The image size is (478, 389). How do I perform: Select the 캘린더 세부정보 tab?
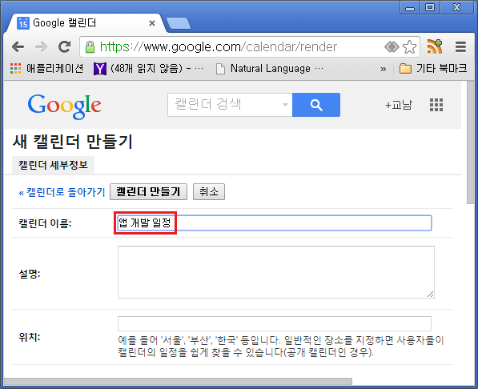[x=53, y=165]
